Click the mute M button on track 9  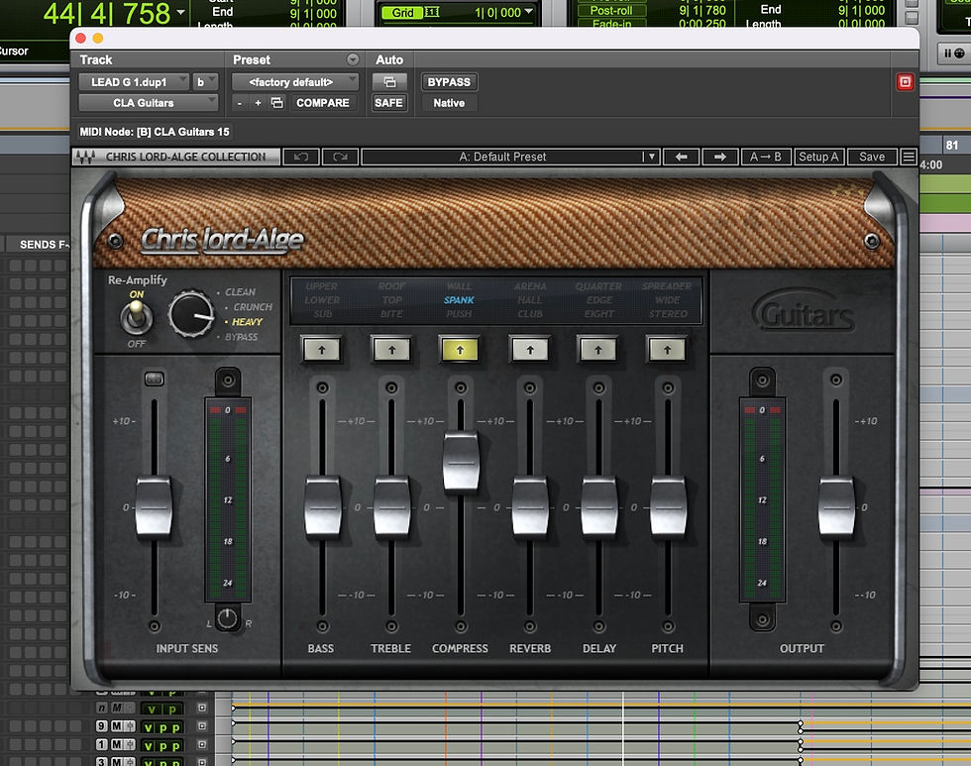pyautogui.click(x=116, y=726)
